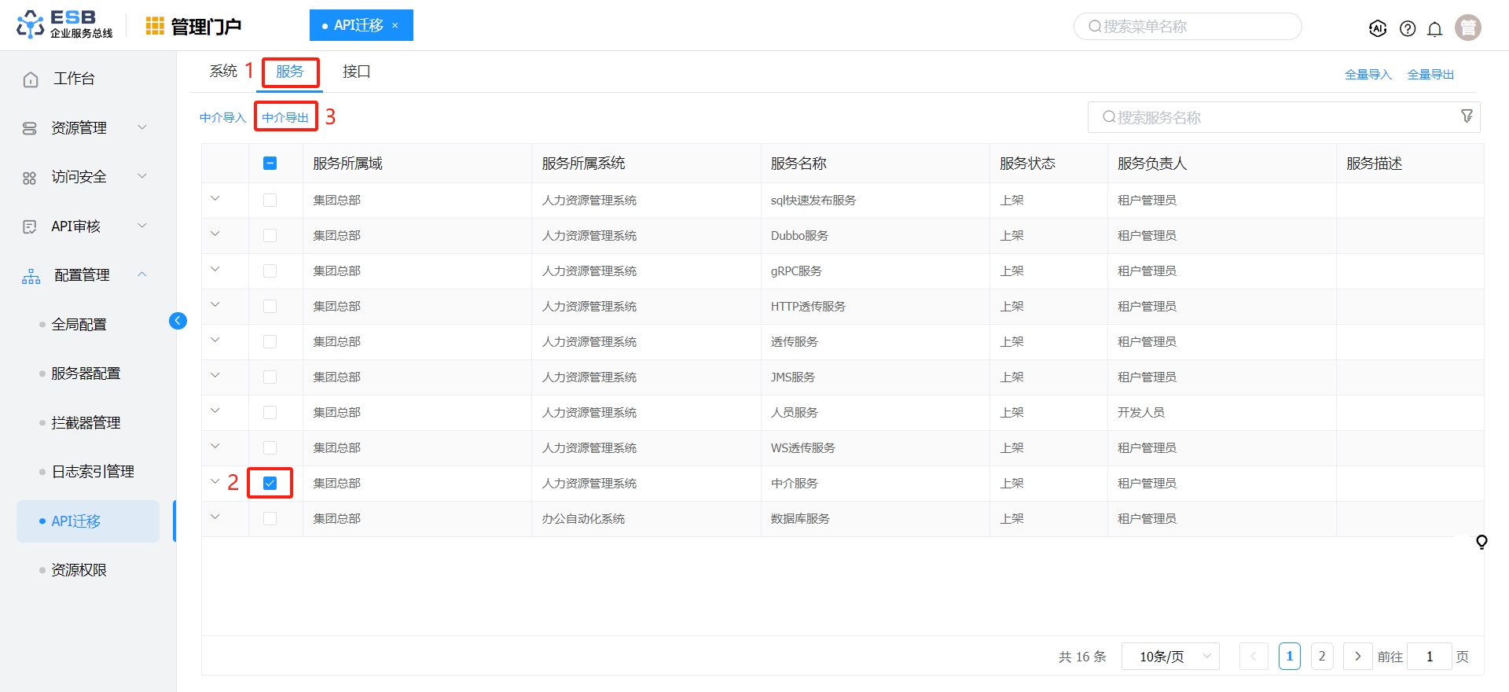The width and height of the screenshot is (1509, 692).
Task: Open the AI assistant icon in header
Action: click(1377, 28)
